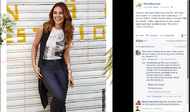The width and height of the screenshot is (190, 112).
Task: Open Mateus Barretinho Faria's profile name
Action: [152, 102]
